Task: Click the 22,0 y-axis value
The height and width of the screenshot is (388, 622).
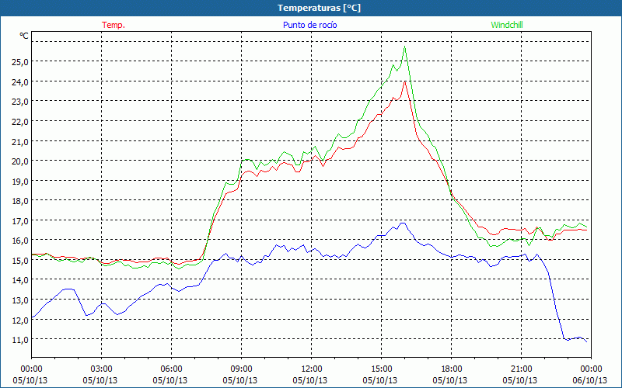Action: (20, 122)
